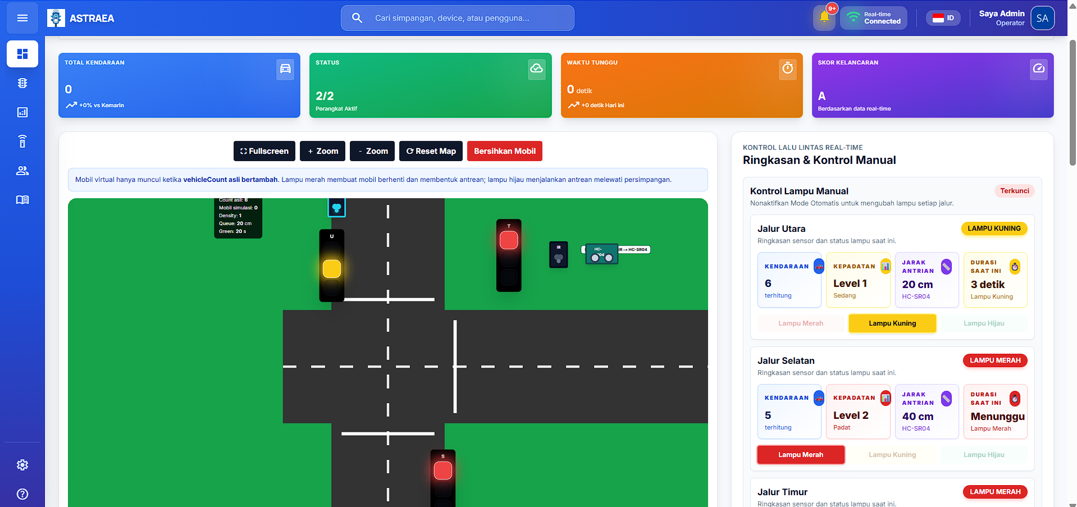Open the help question mark icon
This screenshot has height=507, width=1077.
pos(22,494)
